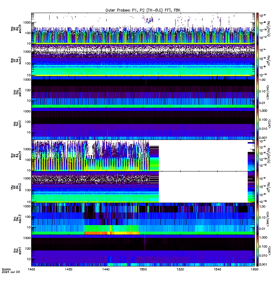The image size is (272, 290).
Task: Click the thb fbk scm1 panel axis label
Action: coord(17,124)
